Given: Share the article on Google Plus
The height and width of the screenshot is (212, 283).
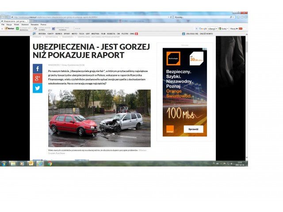Looking at the screenshot, I should click(38, 79).
